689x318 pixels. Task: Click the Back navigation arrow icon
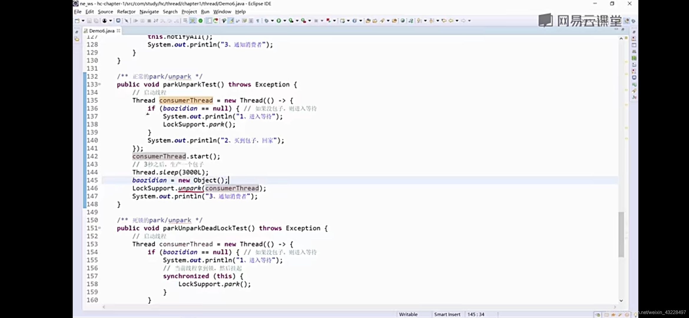coord(451,21)
